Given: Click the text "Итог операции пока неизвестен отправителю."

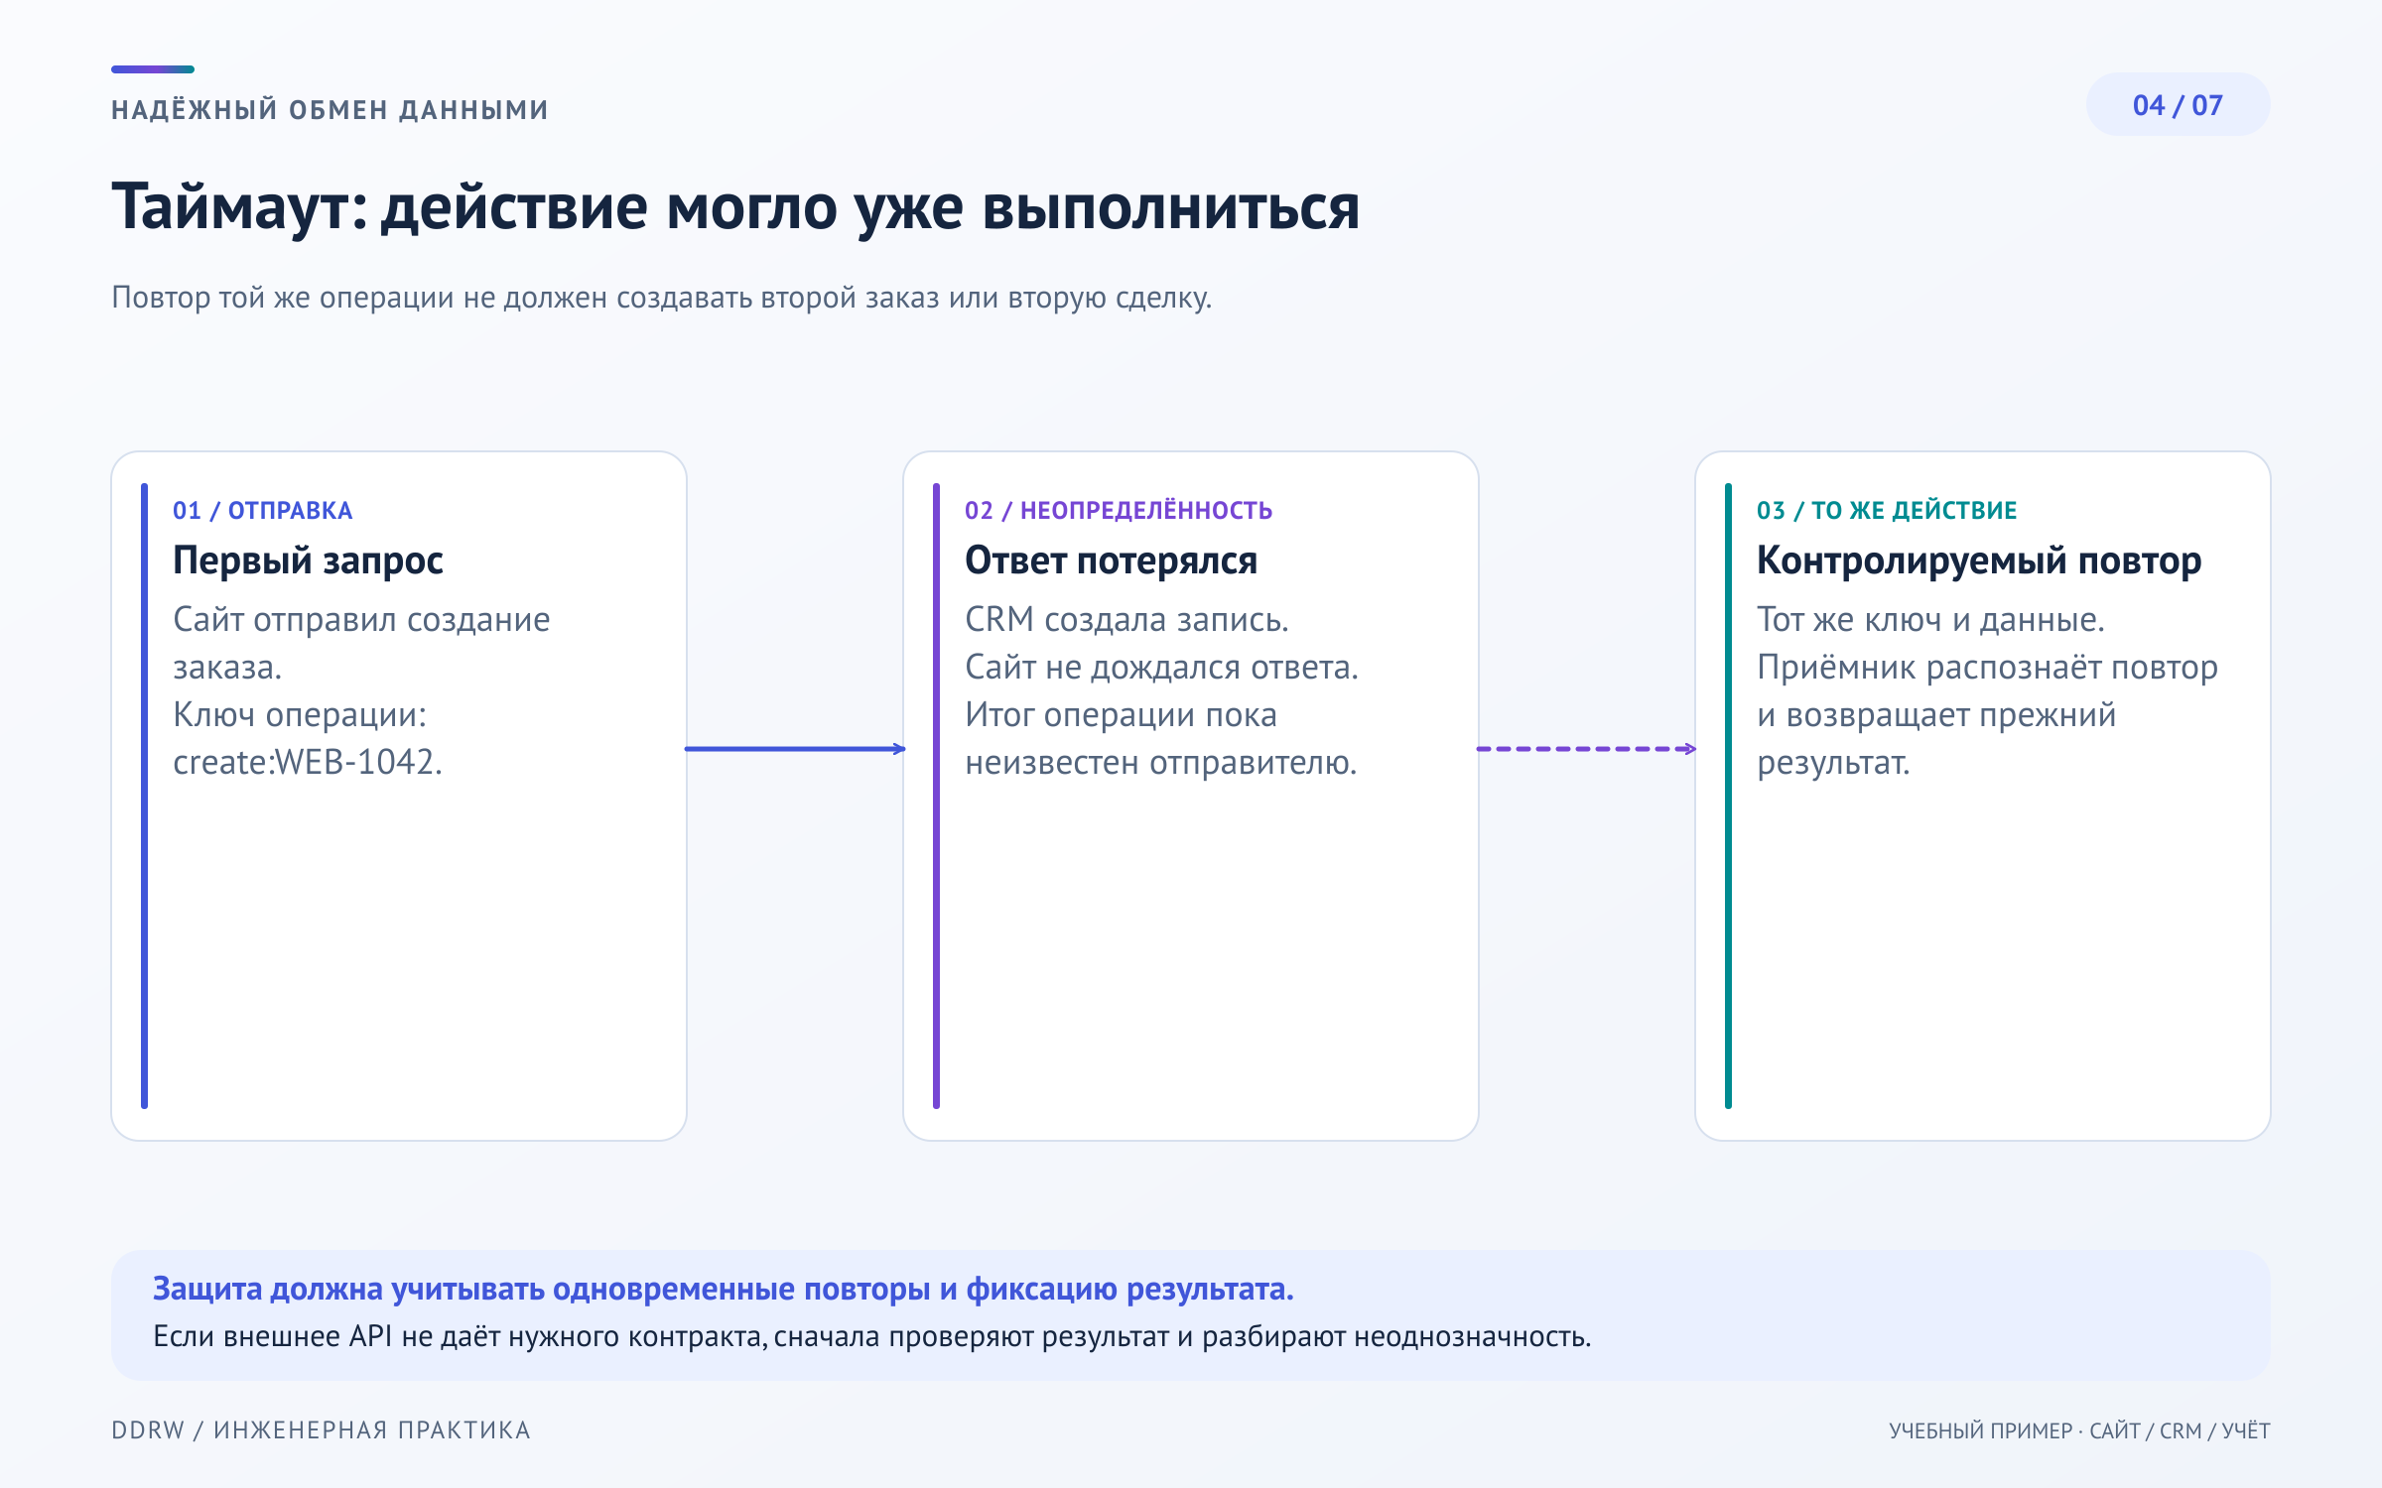Looking at the screenshot, I should (1160, 739).
